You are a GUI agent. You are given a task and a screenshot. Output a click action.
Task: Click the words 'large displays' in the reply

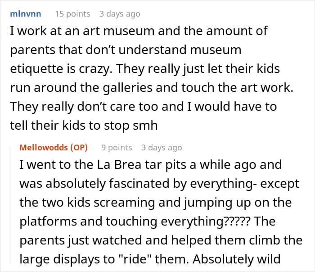point(56,259)
